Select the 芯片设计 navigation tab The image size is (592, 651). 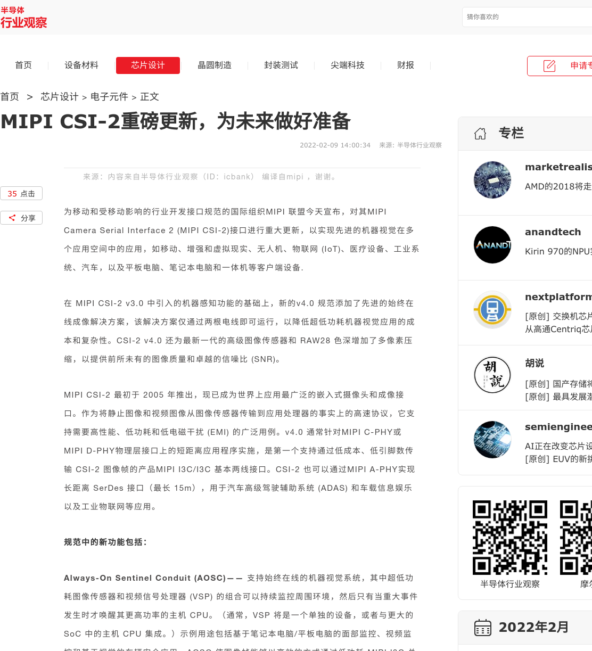[x=148, y=65]
